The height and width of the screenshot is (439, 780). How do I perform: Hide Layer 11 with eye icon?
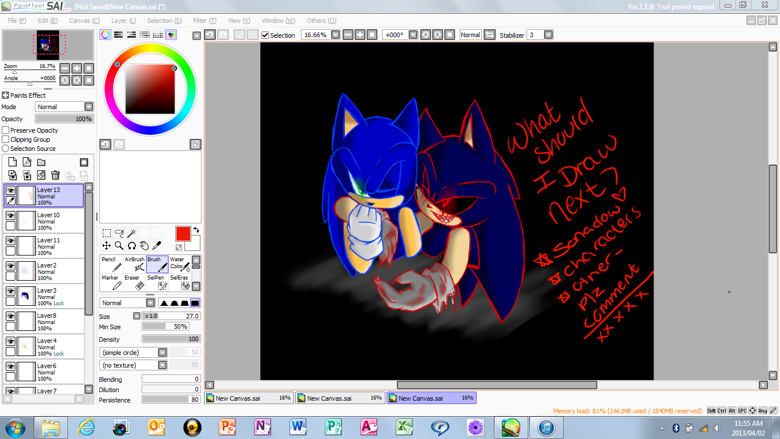[x=10, y=241]
